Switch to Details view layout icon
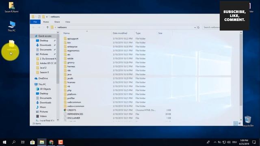 [236, 123]
